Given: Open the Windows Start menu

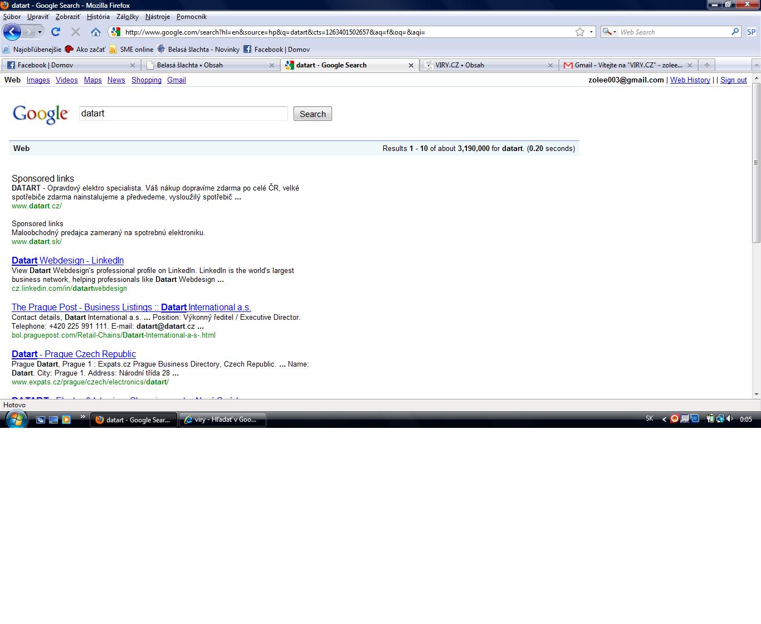Looking at the screenshot, I should click(16, 419).
